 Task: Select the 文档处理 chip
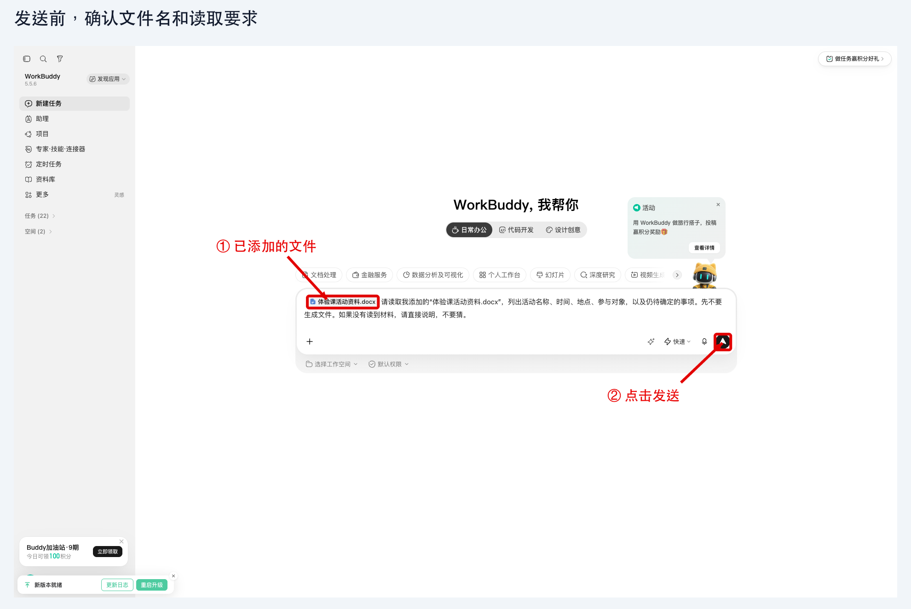pyautogui.click(x=319, y=275)
